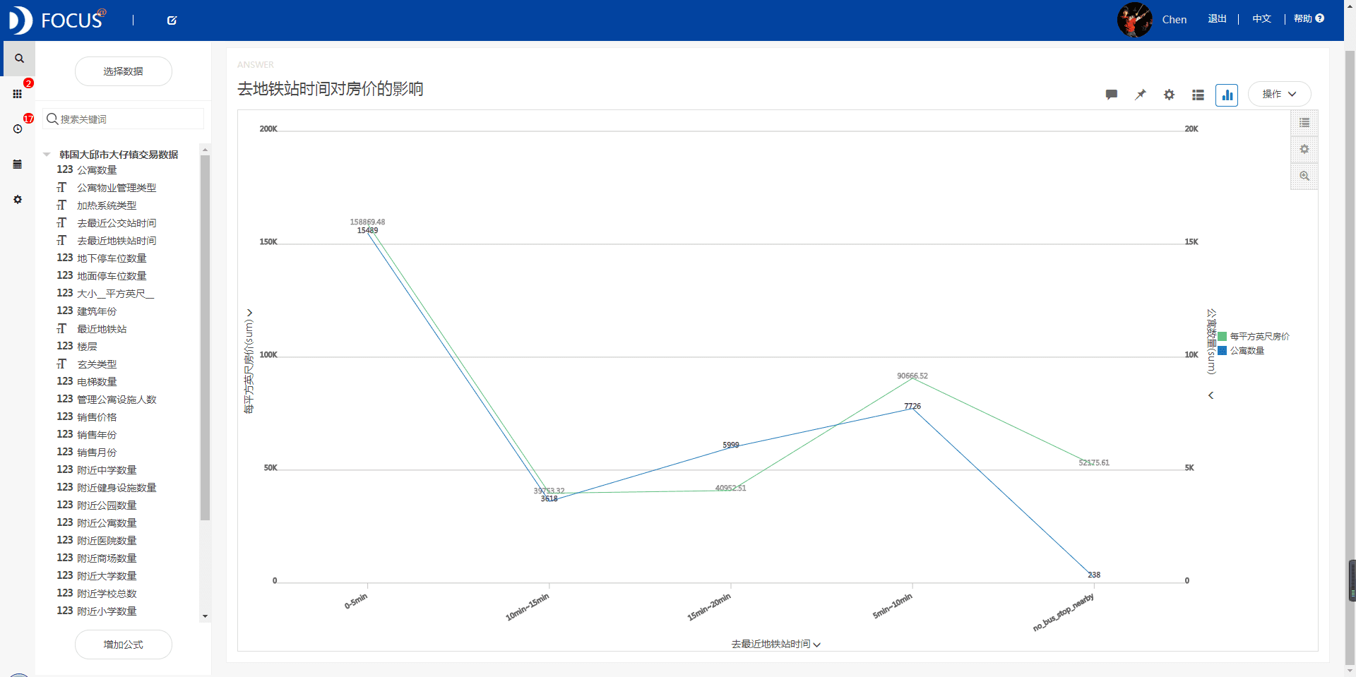Screen dimensions: 1356x677
Task: Select the 销售年份 field
Action: coord(97,435)
